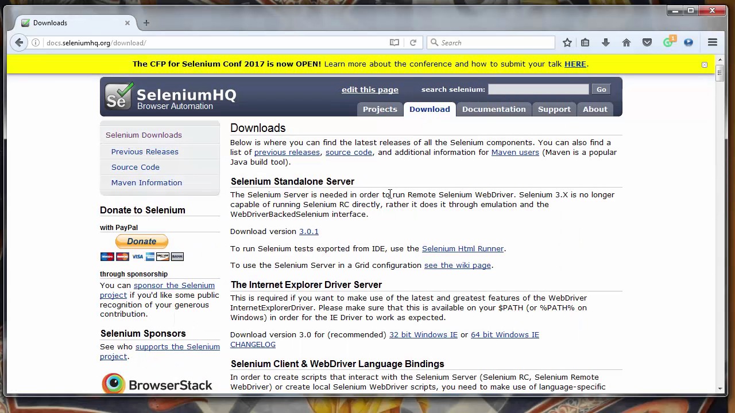Open see the wiki page link

coord(458,265)
